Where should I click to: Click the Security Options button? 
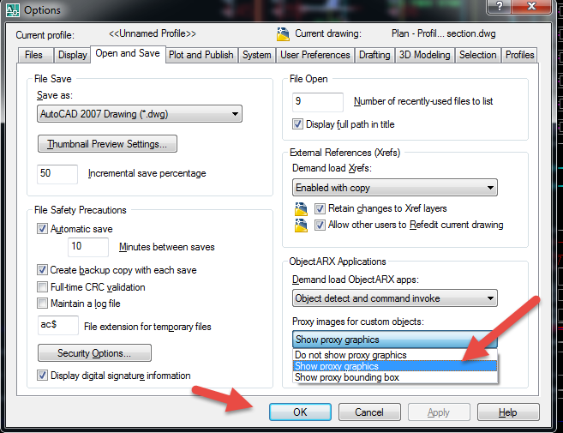click(94, 353)
